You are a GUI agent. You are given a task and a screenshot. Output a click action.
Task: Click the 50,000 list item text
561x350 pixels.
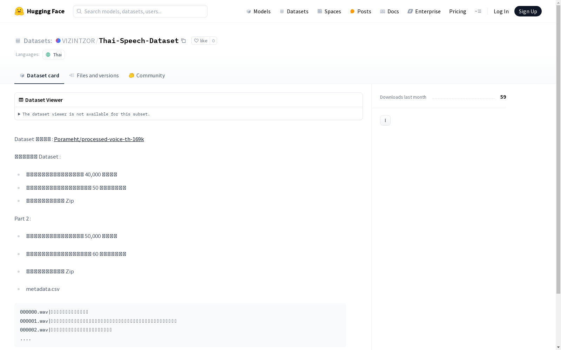coord(72,236)
